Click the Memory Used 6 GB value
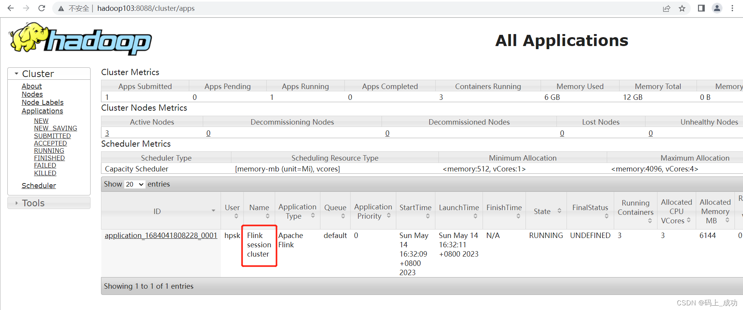The height and width of the screenshot is (310, 743). [552, 97]
